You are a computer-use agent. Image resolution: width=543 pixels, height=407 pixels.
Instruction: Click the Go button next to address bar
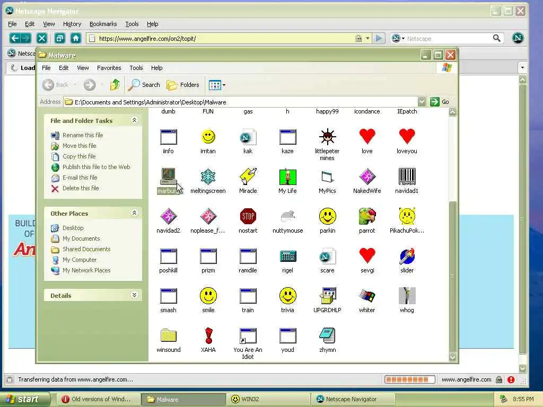pyautogui.click(x=440, y=102)
